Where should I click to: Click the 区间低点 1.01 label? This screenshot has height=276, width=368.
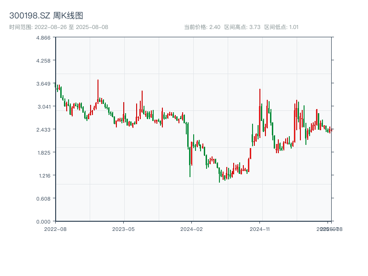(x=281, y=27)
